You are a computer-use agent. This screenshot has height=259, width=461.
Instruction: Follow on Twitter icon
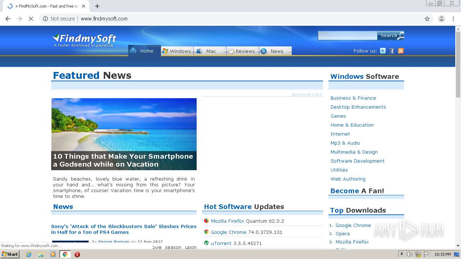pyautogui.click(x=383, y=51)
